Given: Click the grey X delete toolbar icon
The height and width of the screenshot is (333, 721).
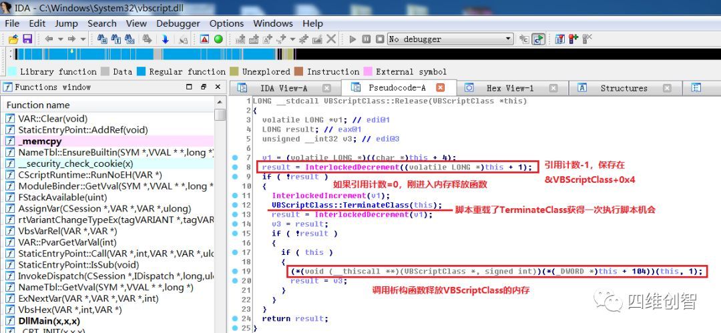Looking at the screenshot, I should coord(330,39).
